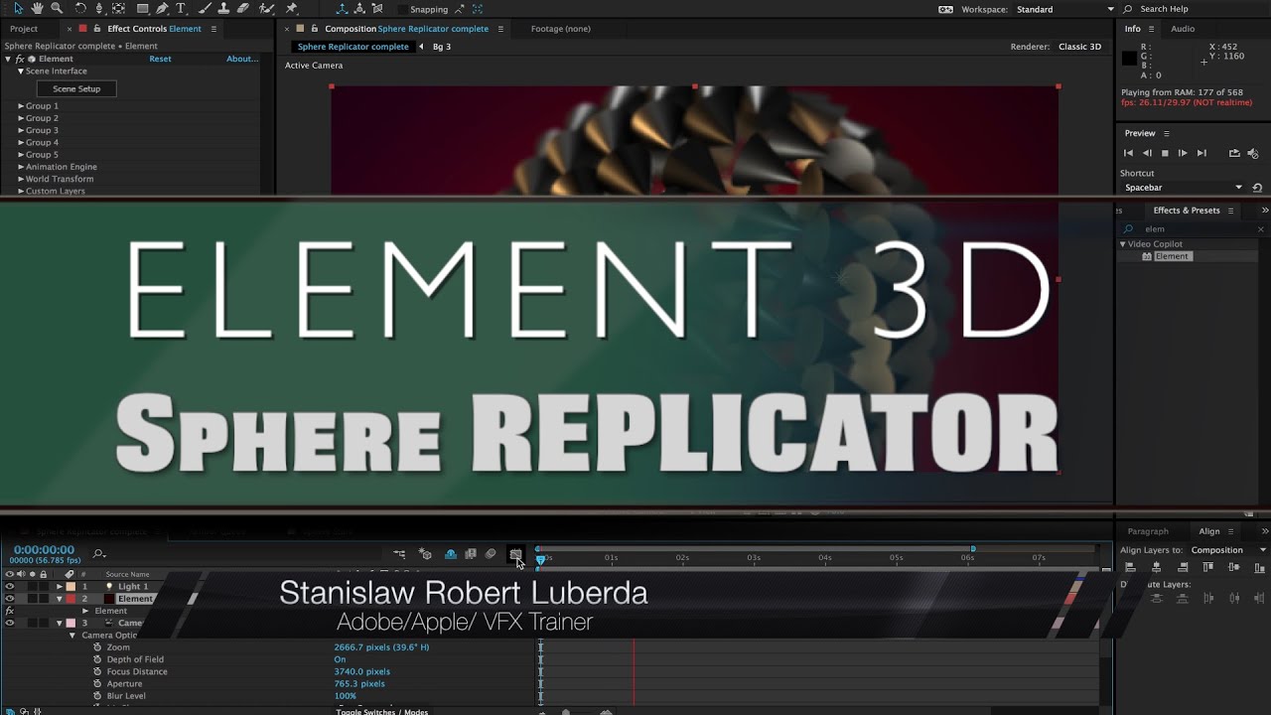This screenshot has width=1271, height=715.
Task: Click the Element layer red color label
Action: (71, 599)
